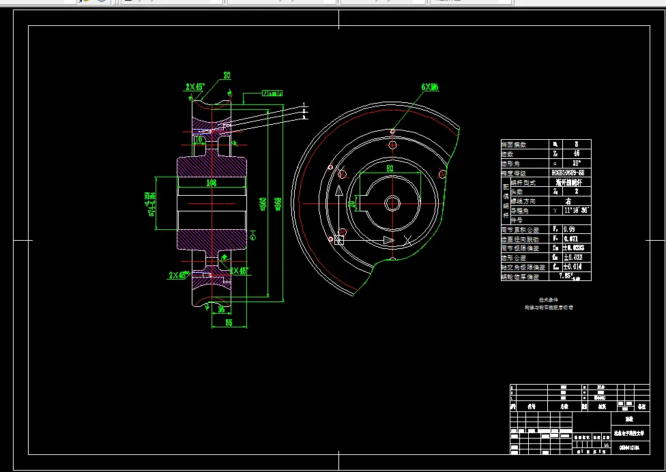
Task: Select the 齿圈径向跳动 row label
Action: (520, 239)
